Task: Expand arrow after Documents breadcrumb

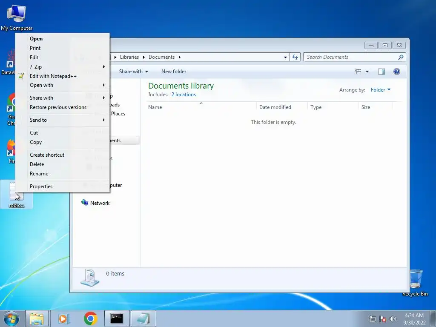Action: pyautogui.click(x=179, y=57)
